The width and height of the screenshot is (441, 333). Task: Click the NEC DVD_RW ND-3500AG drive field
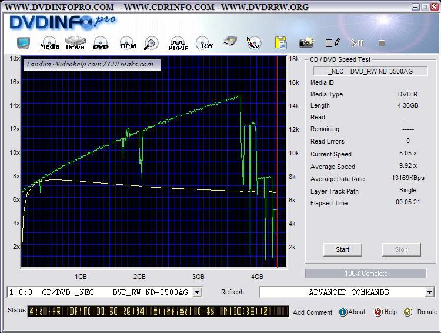[x=370, y=71]
